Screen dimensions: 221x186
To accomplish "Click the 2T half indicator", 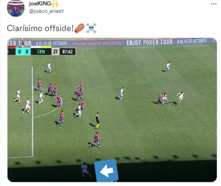I will tap(55, 52).
